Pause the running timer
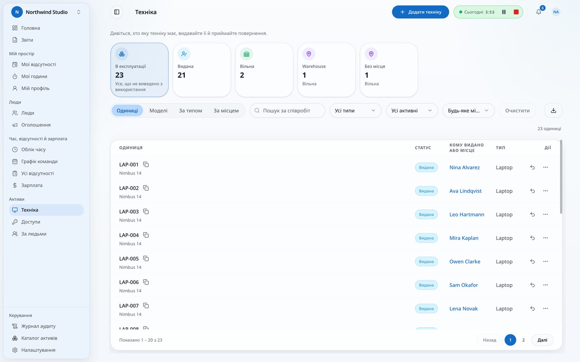 click(504, 12)
